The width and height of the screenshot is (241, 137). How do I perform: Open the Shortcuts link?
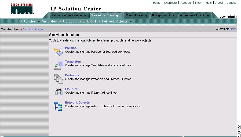170,3
